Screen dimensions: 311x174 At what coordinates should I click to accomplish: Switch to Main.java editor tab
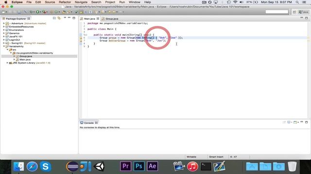click(89, 18)
